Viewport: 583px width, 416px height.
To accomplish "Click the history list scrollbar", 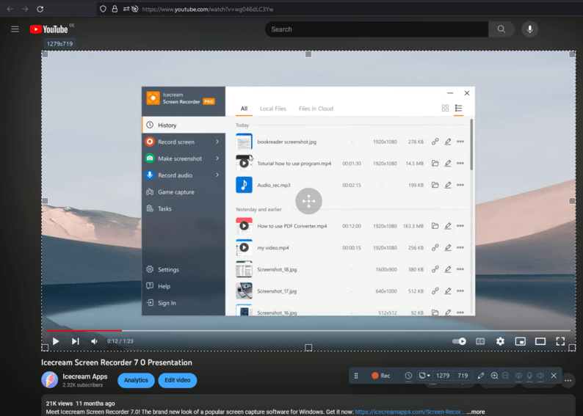I will (471, 145).
